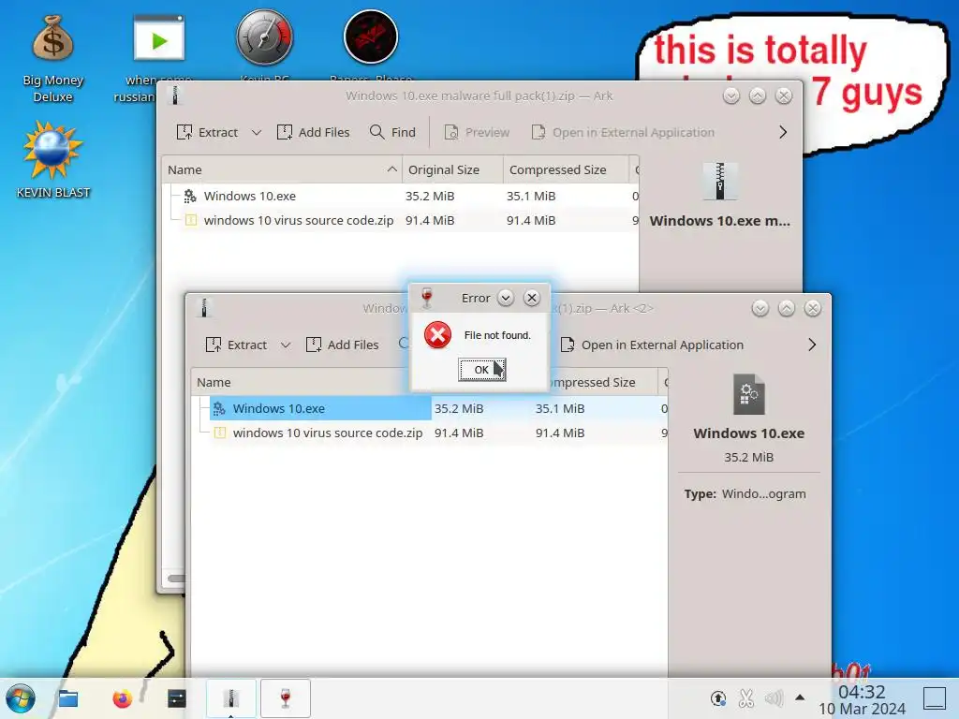959x719 pixels.
Task: Click 35.2 MiB cell in Ark <2> list
Action: (459, 408)
